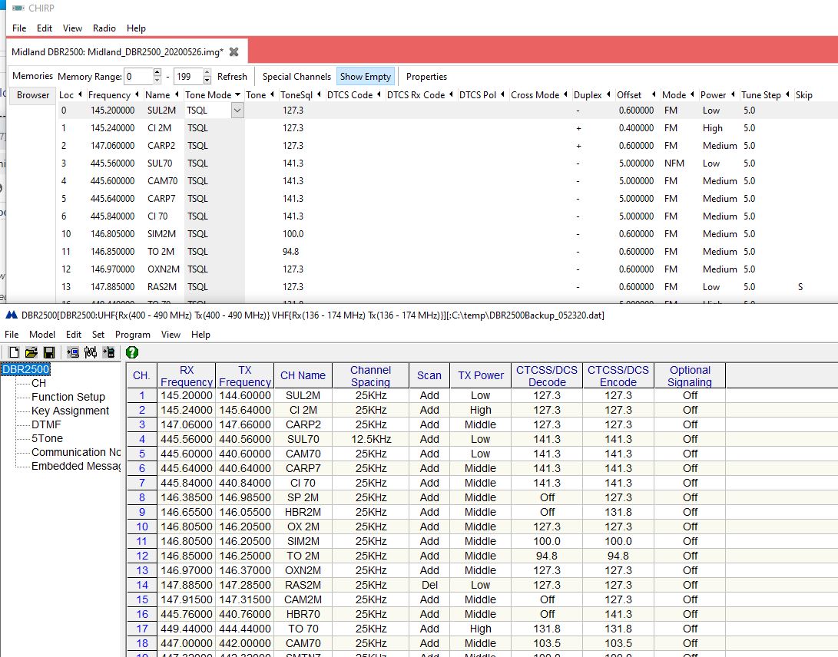Select DBR2500 root node in tree
This screenshot has height=657, width=838.
(25, 369)
